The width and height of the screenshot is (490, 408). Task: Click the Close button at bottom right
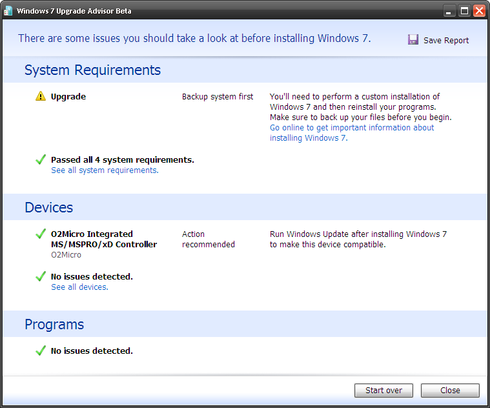(x=450, y=391)
